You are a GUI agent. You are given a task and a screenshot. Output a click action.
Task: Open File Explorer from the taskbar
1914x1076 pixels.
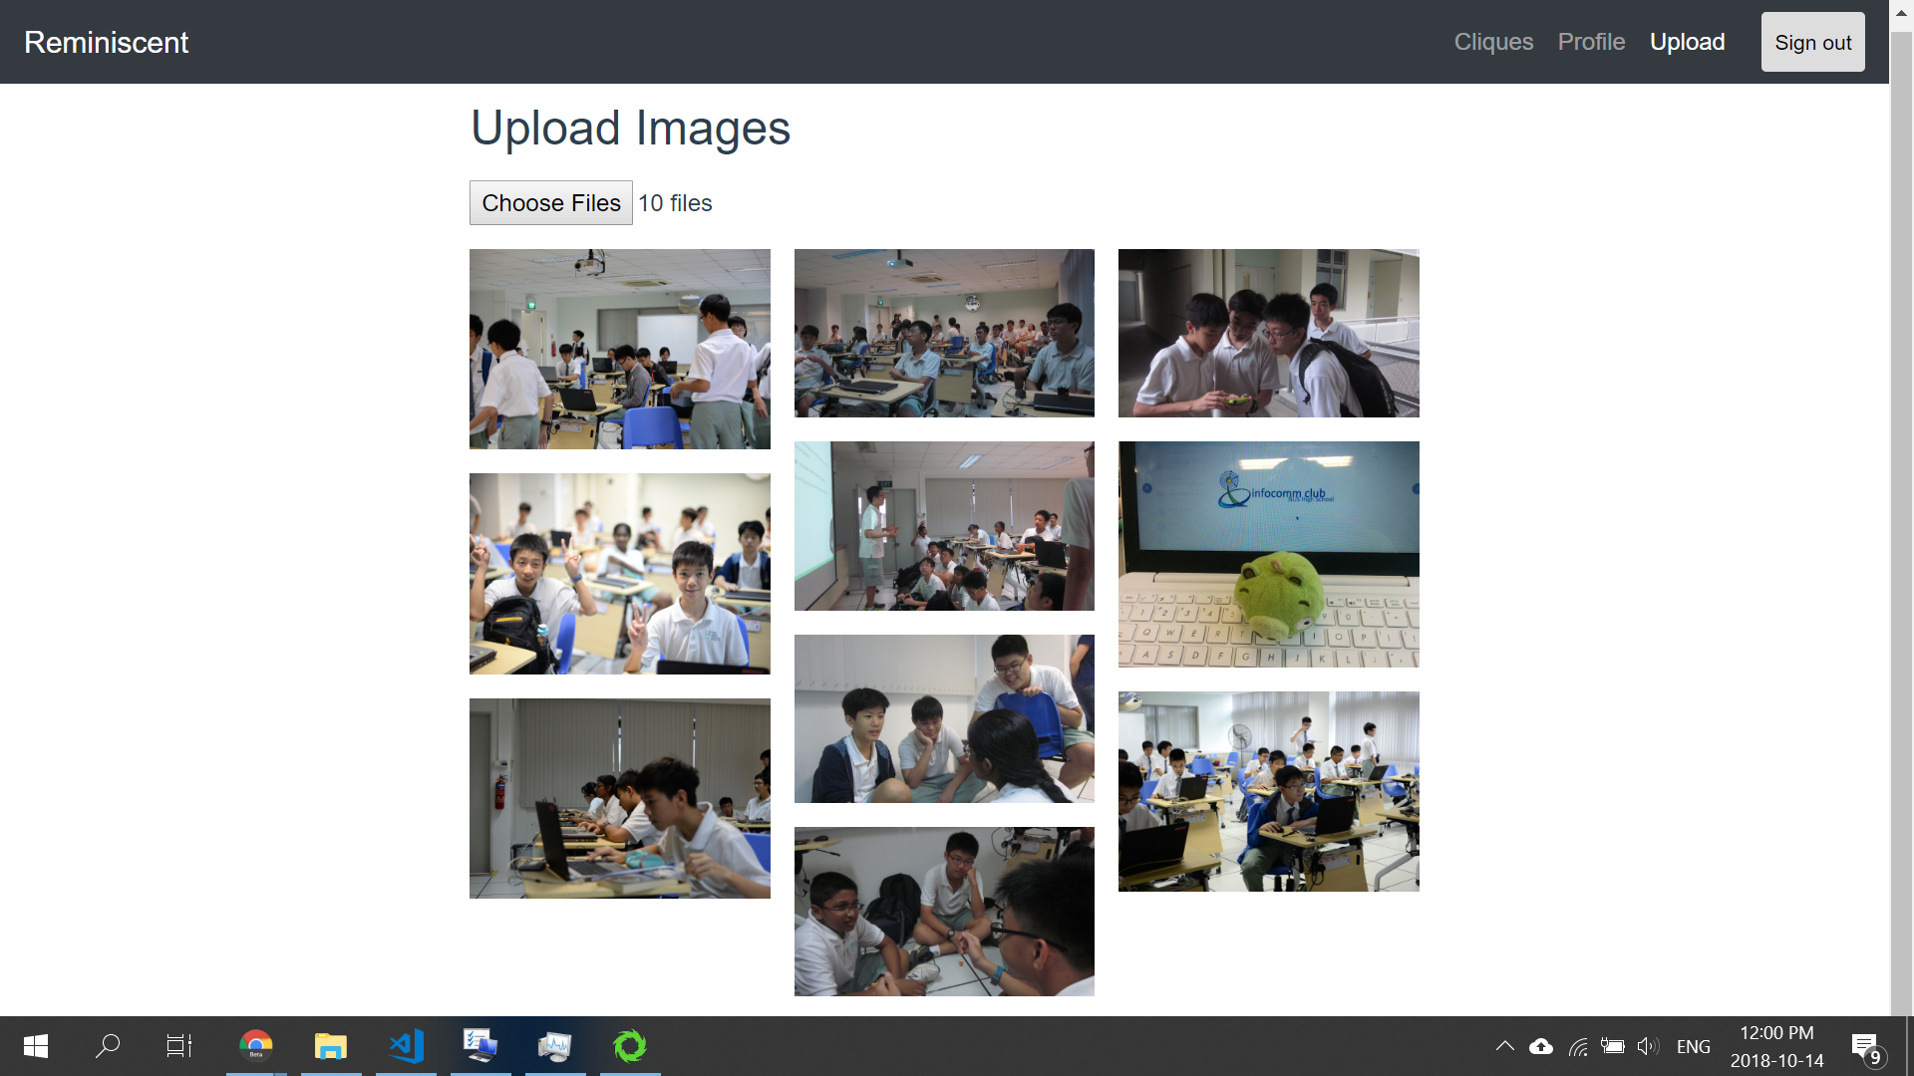pyautogui.click(x=331, y=1046)
